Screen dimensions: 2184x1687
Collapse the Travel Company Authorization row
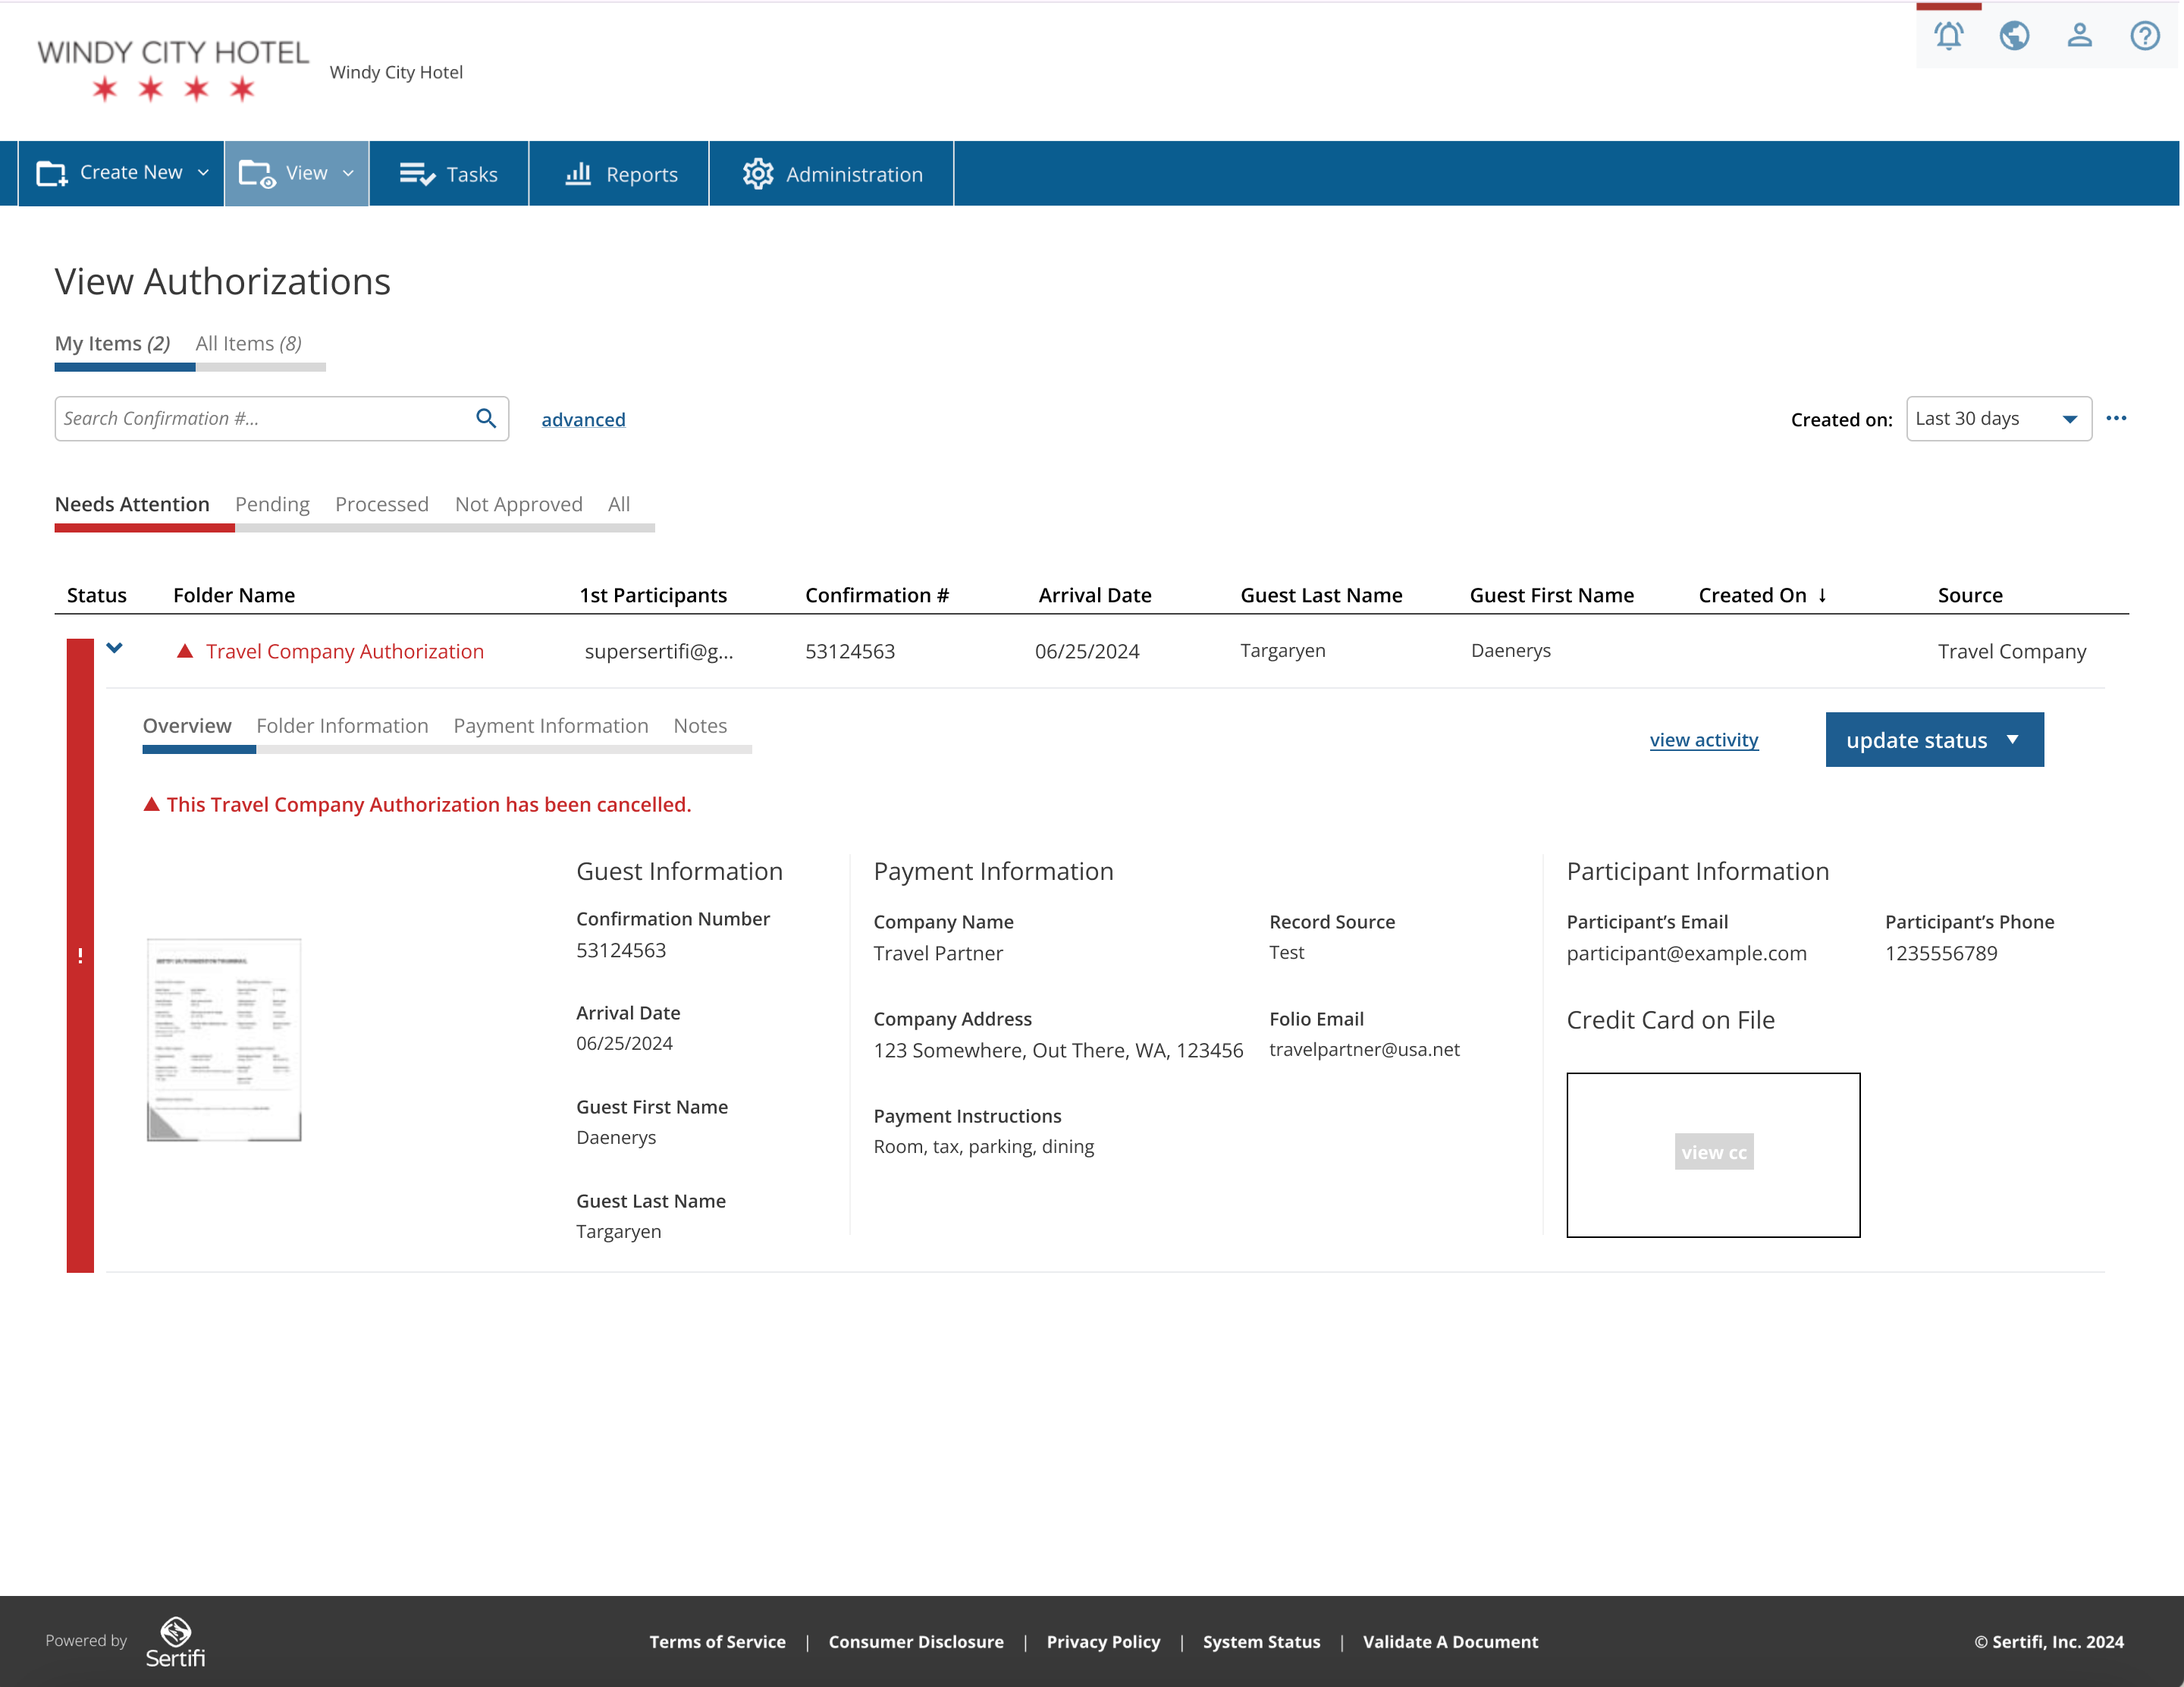click(115, 648)
